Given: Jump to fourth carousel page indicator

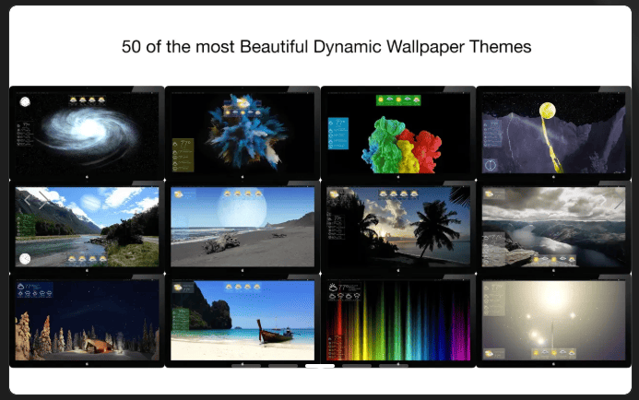Looking at the screenshot, I should pyautogui.click(x=357, y=366).
